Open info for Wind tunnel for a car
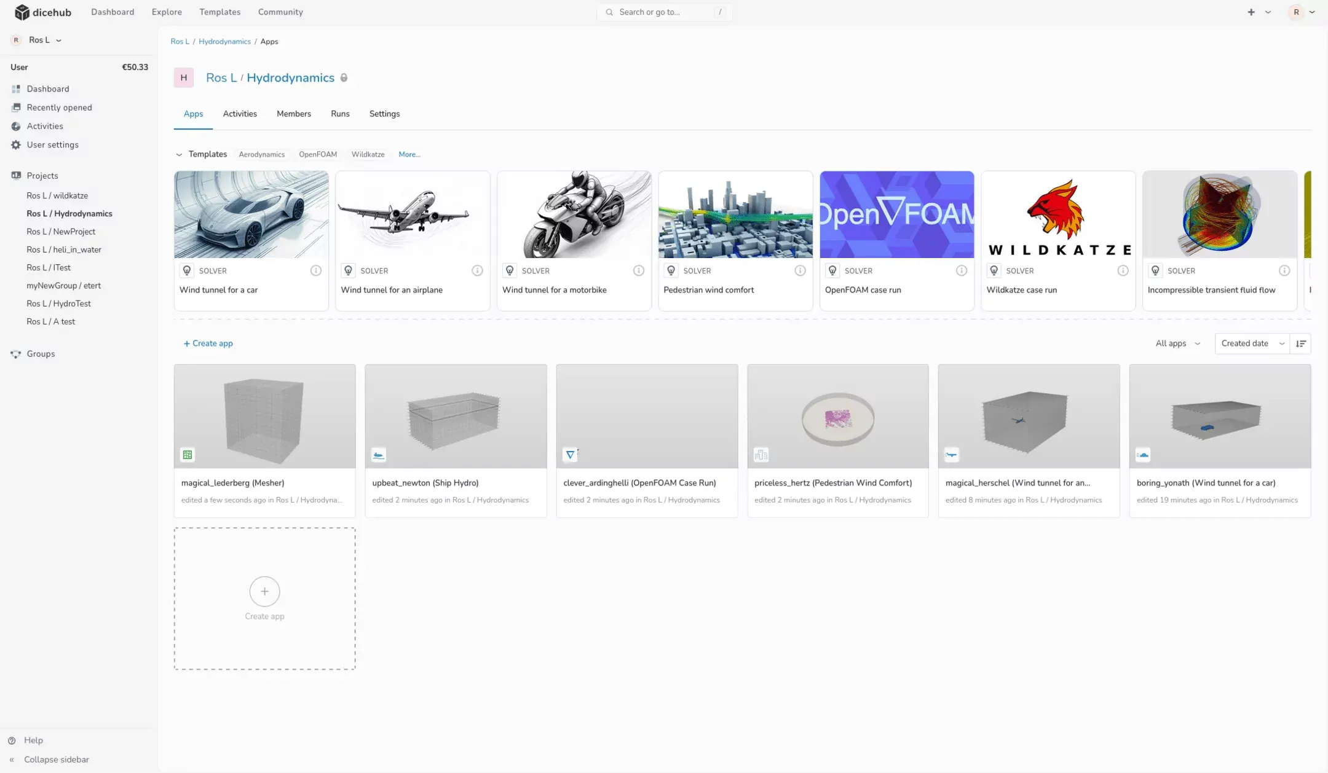 (315, 270)
